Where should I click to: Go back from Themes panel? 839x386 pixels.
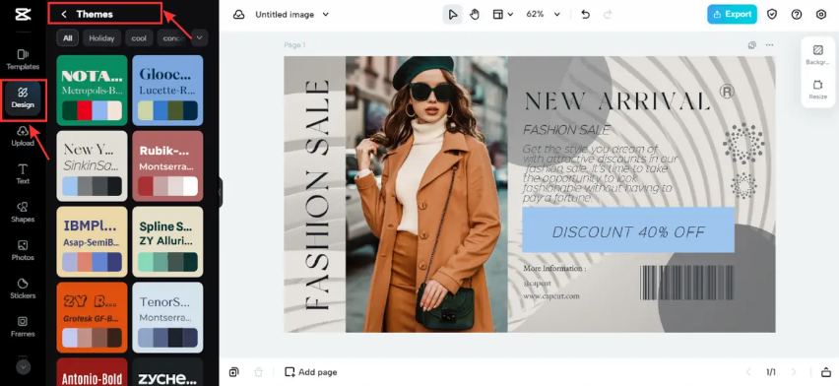coord(64,15)
